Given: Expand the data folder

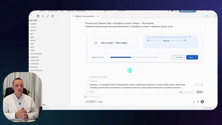Looking at the screenshot, I should click(32, 44).
